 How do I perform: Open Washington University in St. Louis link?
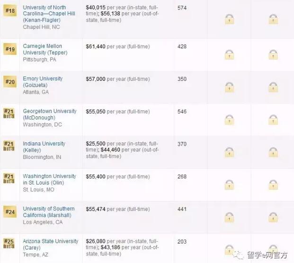[49, 179]
